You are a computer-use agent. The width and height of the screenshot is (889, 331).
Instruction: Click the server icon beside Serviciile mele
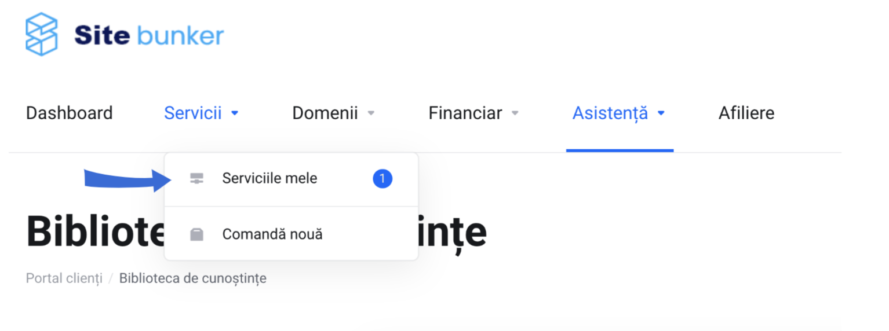(197, 179)
